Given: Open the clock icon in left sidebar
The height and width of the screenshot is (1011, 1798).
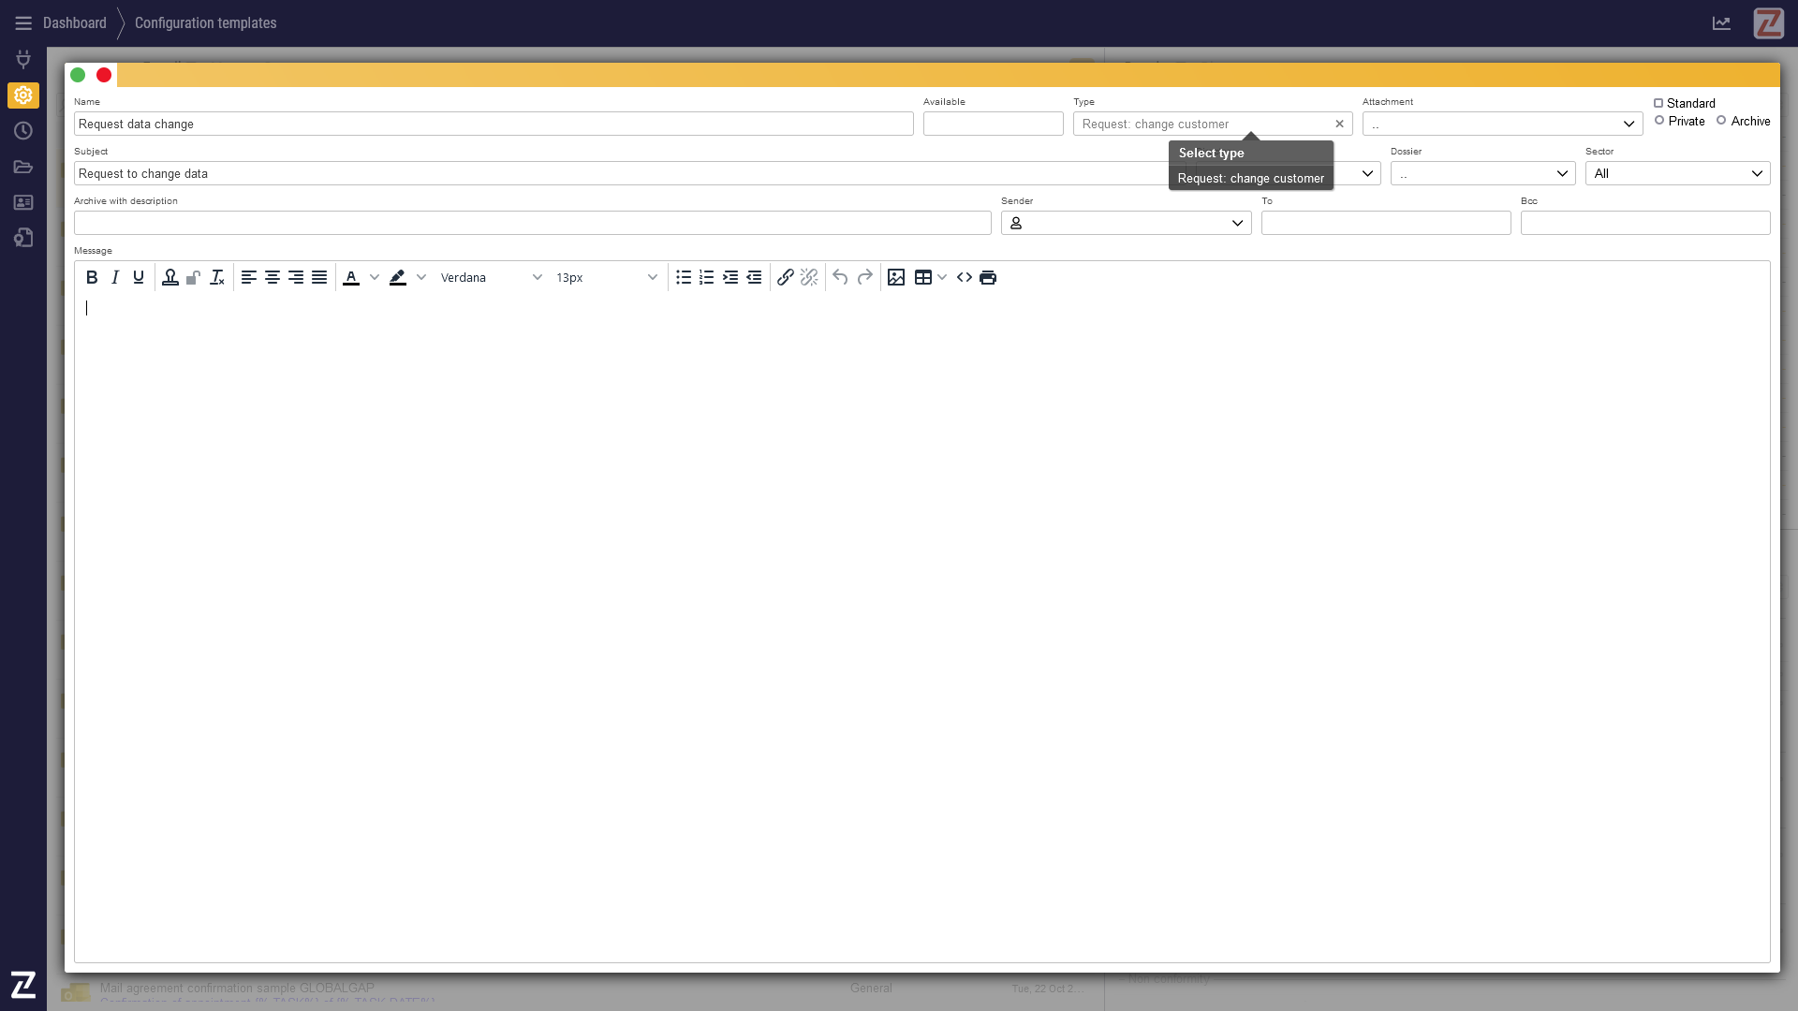Looking at the screenshot, I should [23, 131].
